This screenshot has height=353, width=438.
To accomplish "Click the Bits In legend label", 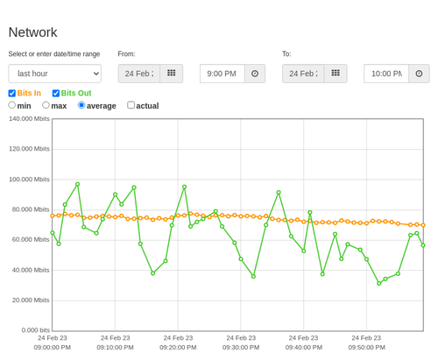I will point(29,93).
